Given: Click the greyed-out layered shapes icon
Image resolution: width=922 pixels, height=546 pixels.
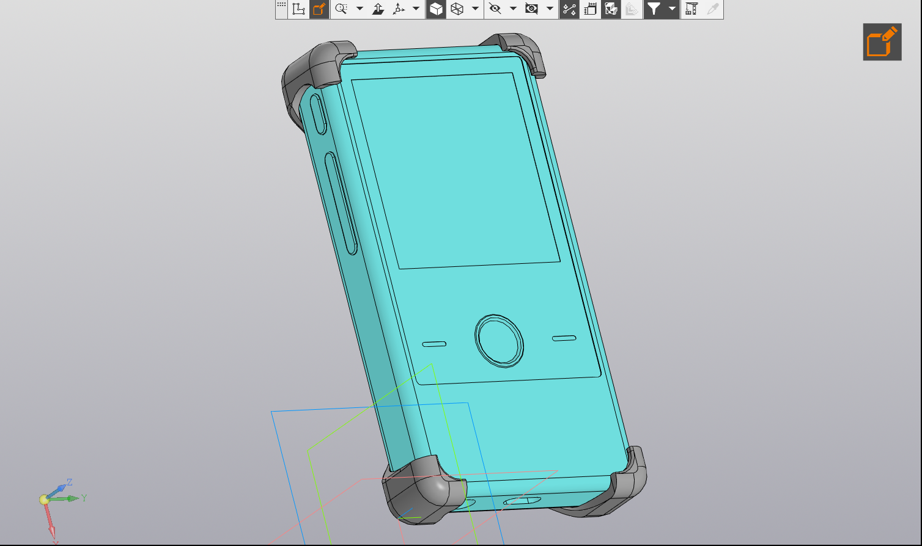Looking at the screenshot, I should [x=632, y=9].
